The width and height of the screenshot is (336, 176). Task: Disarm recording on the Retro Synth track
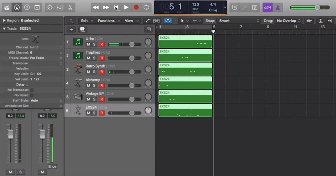click(x=101, y=72)
